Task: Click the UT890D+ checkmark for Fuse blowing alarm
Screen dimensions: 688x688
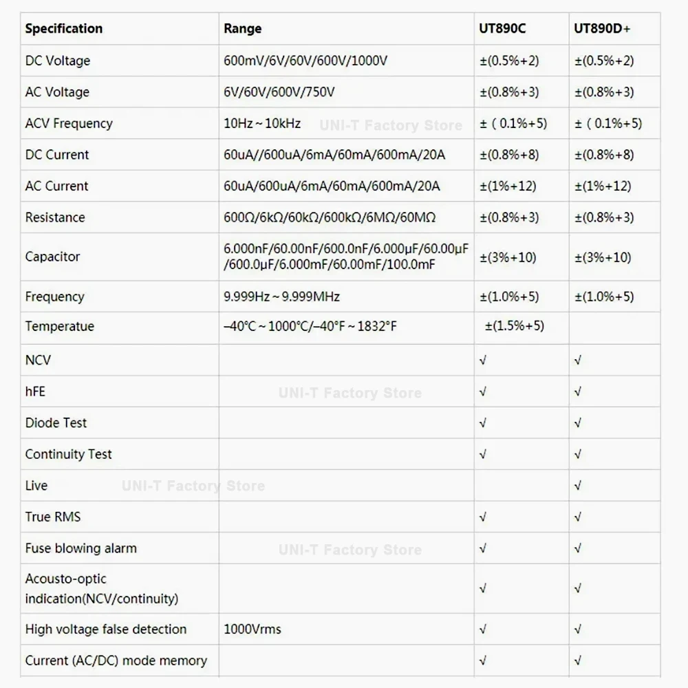Action: click(x=578, y=548)
